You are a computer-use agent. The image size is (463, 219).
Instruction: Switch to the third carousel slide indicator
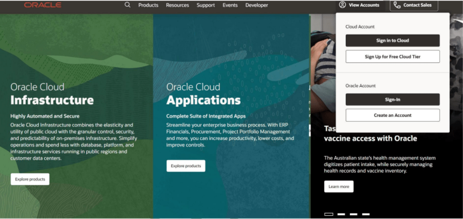[x=353, y=214]
